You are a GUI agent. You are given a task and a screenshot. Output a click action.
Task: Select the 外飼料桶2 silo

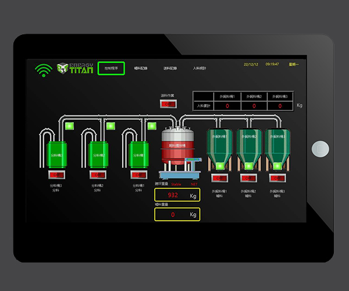[248, 145]
